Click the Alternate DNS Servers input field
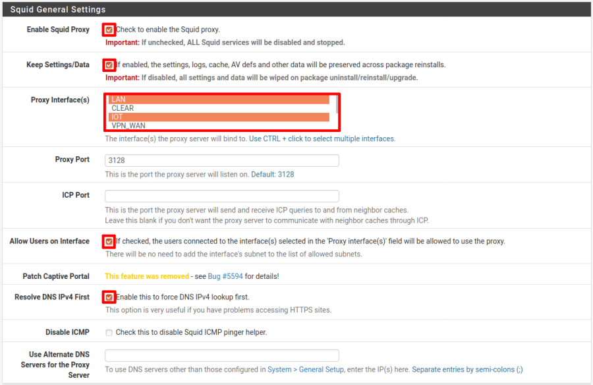The width and height of the screenshot is (593, 385). pyautogui.click(x=222, y=355)
